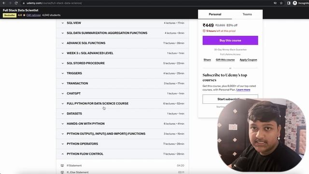The image size is (309, 174).
Task: Expand the DATASETS section
Action: point(122,114)
